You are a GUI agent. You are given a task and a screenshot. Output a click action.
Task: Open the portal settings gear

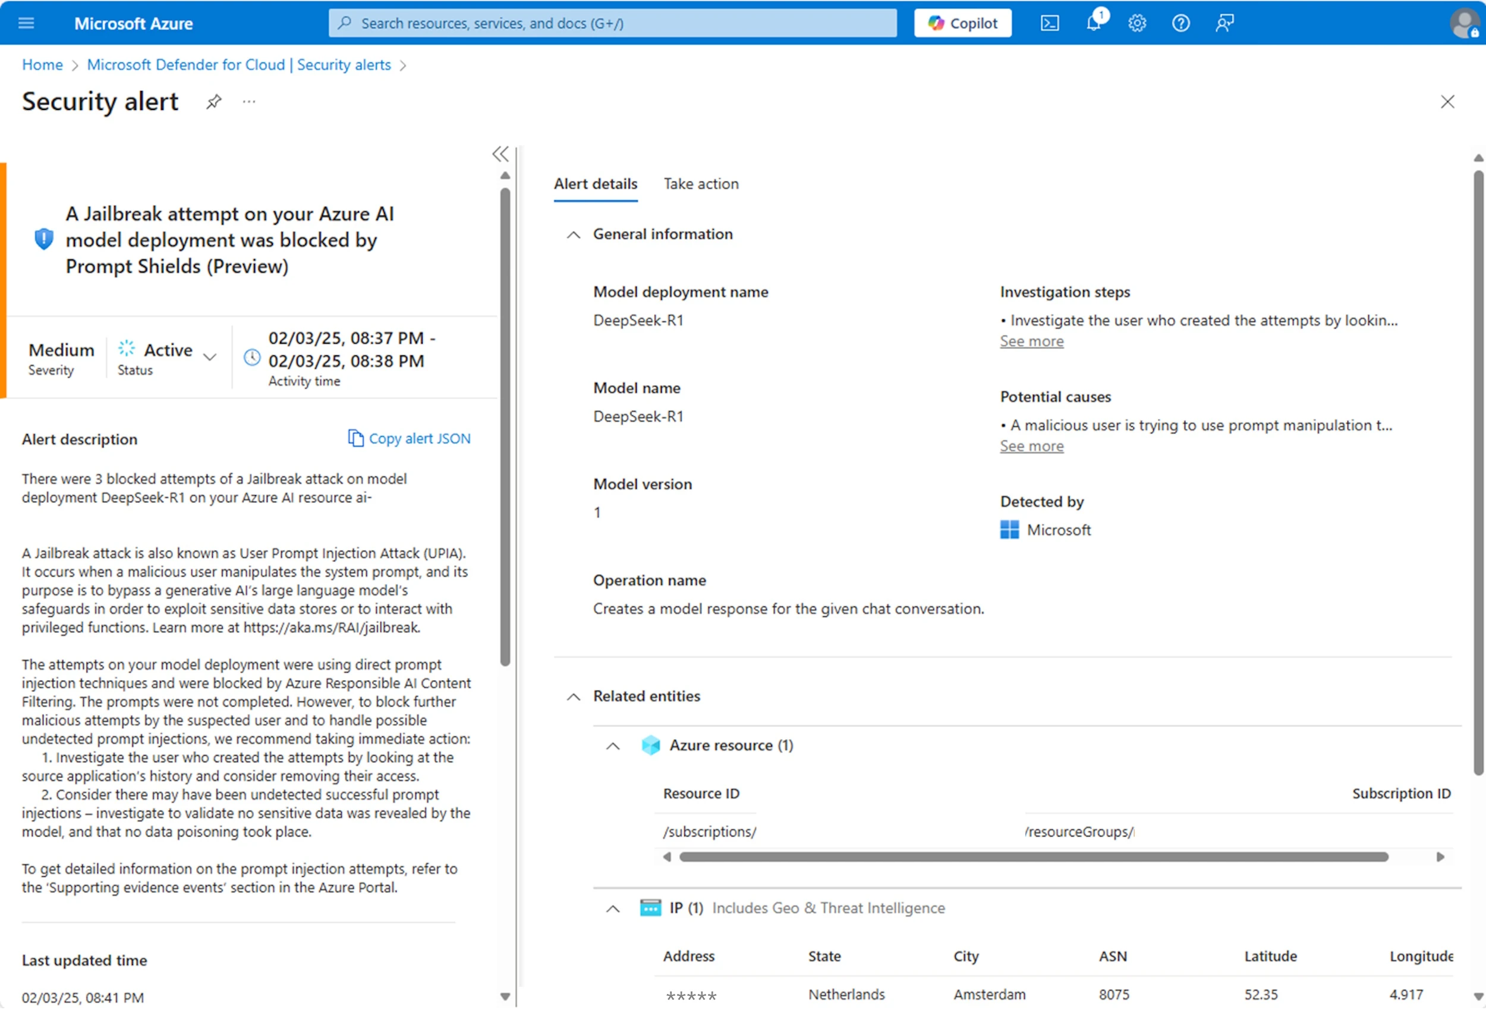(x=1137, y=23)
